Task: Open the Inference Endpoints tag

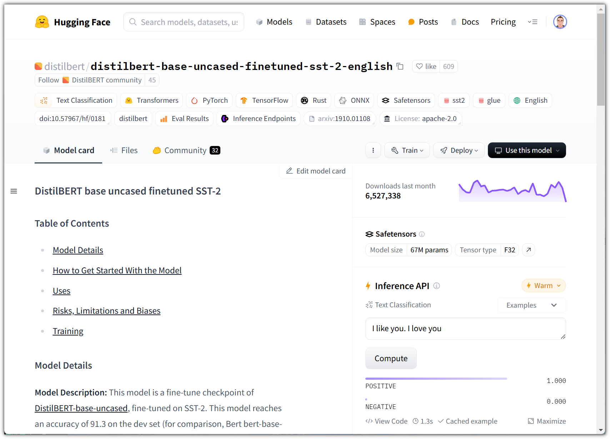Action: [259, 118]
